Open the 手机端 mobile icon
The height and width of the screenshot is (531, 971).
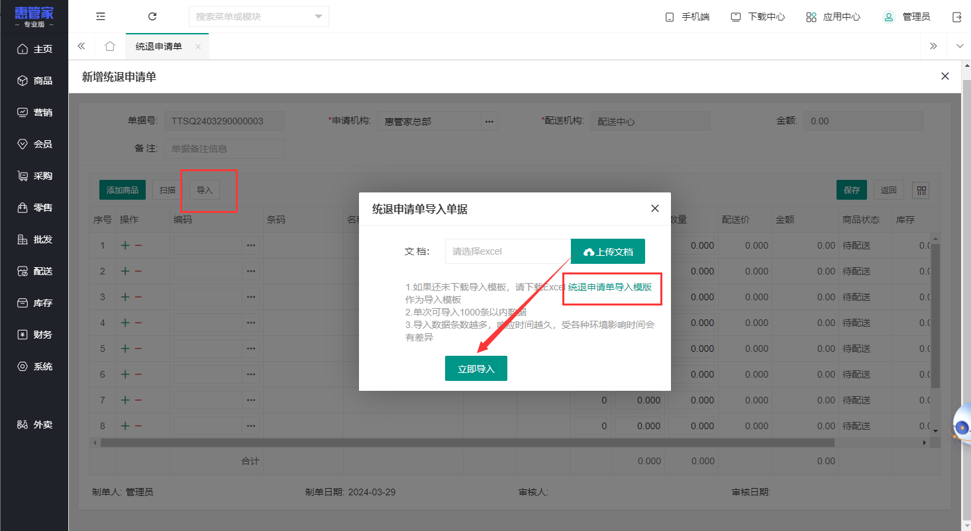click(687, 17)
